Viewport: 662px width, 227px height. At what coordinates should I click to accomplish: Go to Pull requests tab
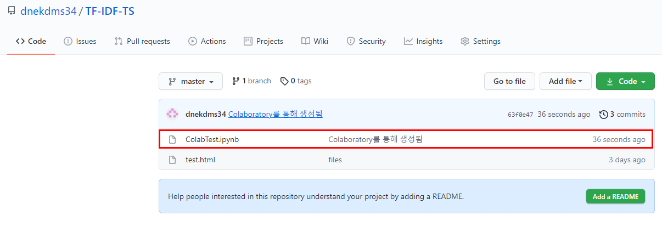tap(142, 41)
